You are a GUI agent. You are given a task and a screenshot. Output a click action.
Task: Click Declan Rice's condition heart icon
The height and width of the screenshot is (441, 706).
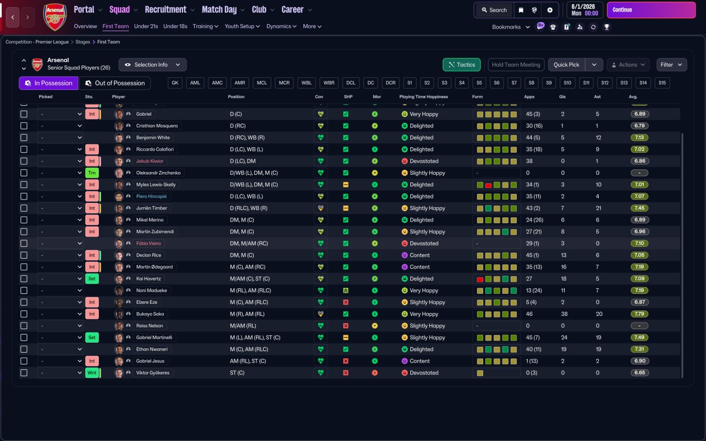tap(320, 255)
